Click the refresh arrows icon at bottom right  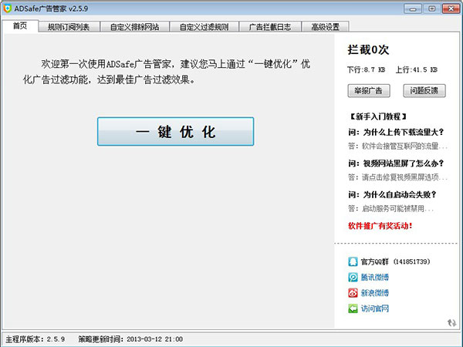tap(451, 322)
